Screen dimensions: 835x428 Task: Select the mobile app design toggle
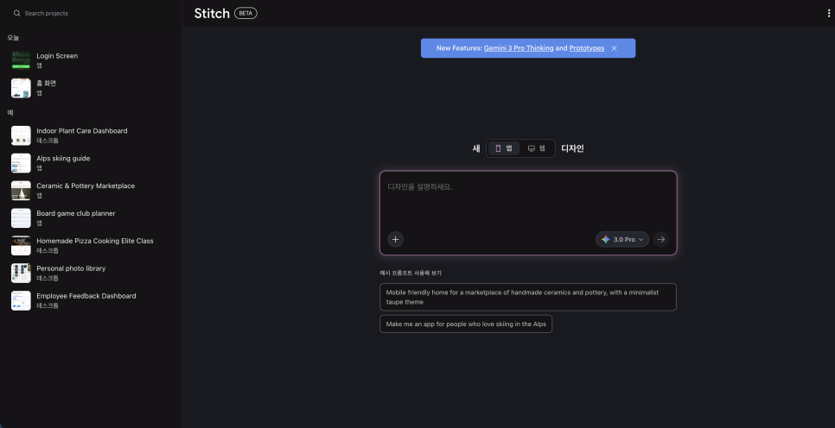click(504, 148)
